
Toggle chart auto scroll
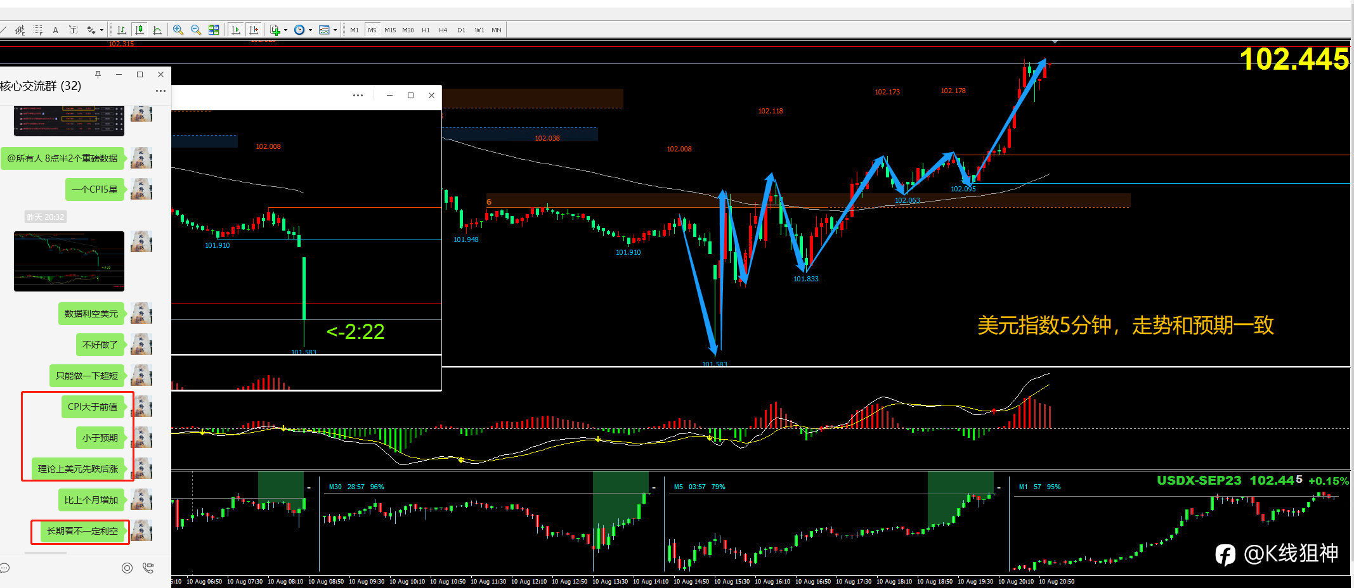236,30
